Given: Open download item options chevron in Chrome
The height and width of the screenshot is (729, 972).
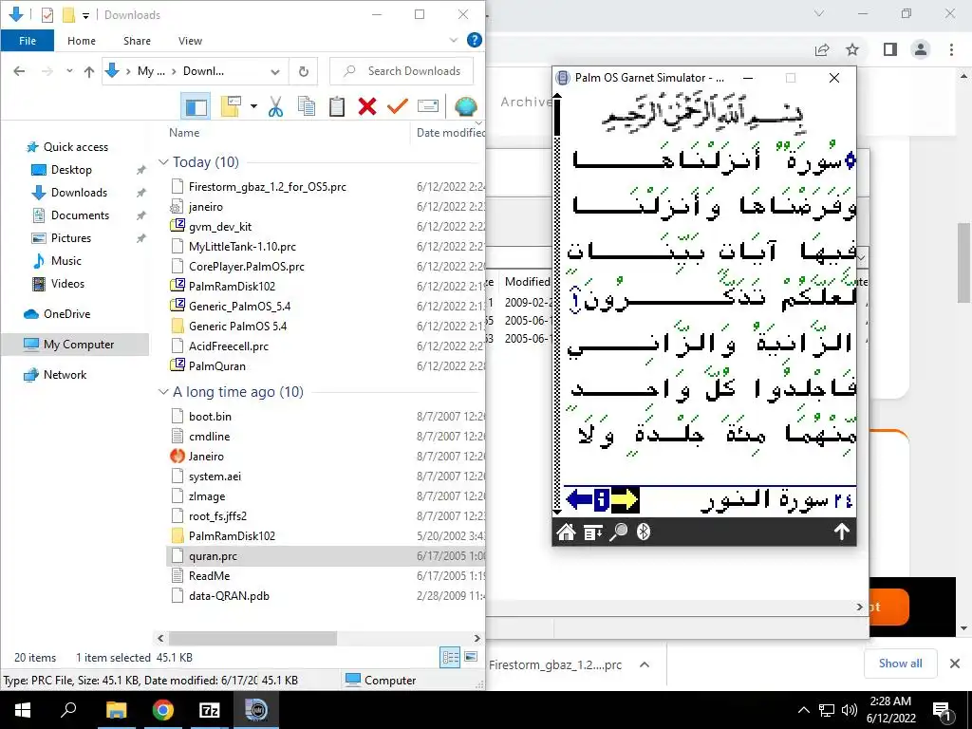Looking at the screenshot, I should coord(645,664).
